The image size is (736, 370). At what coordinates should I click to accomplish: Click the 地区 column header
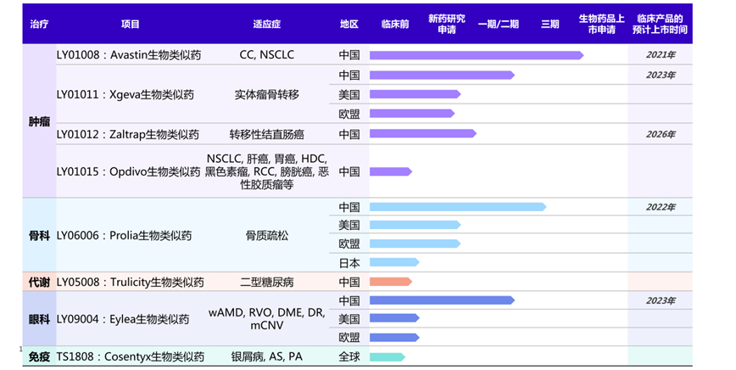coord(349,24)
